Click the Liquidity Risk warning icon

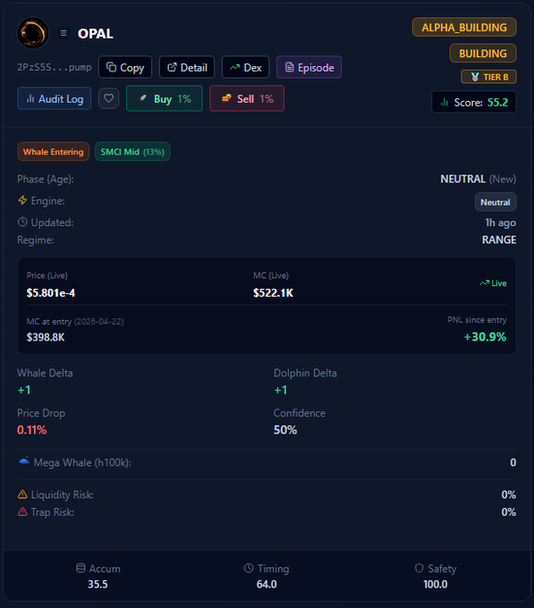pyautogui.click(x=22, y=494)
